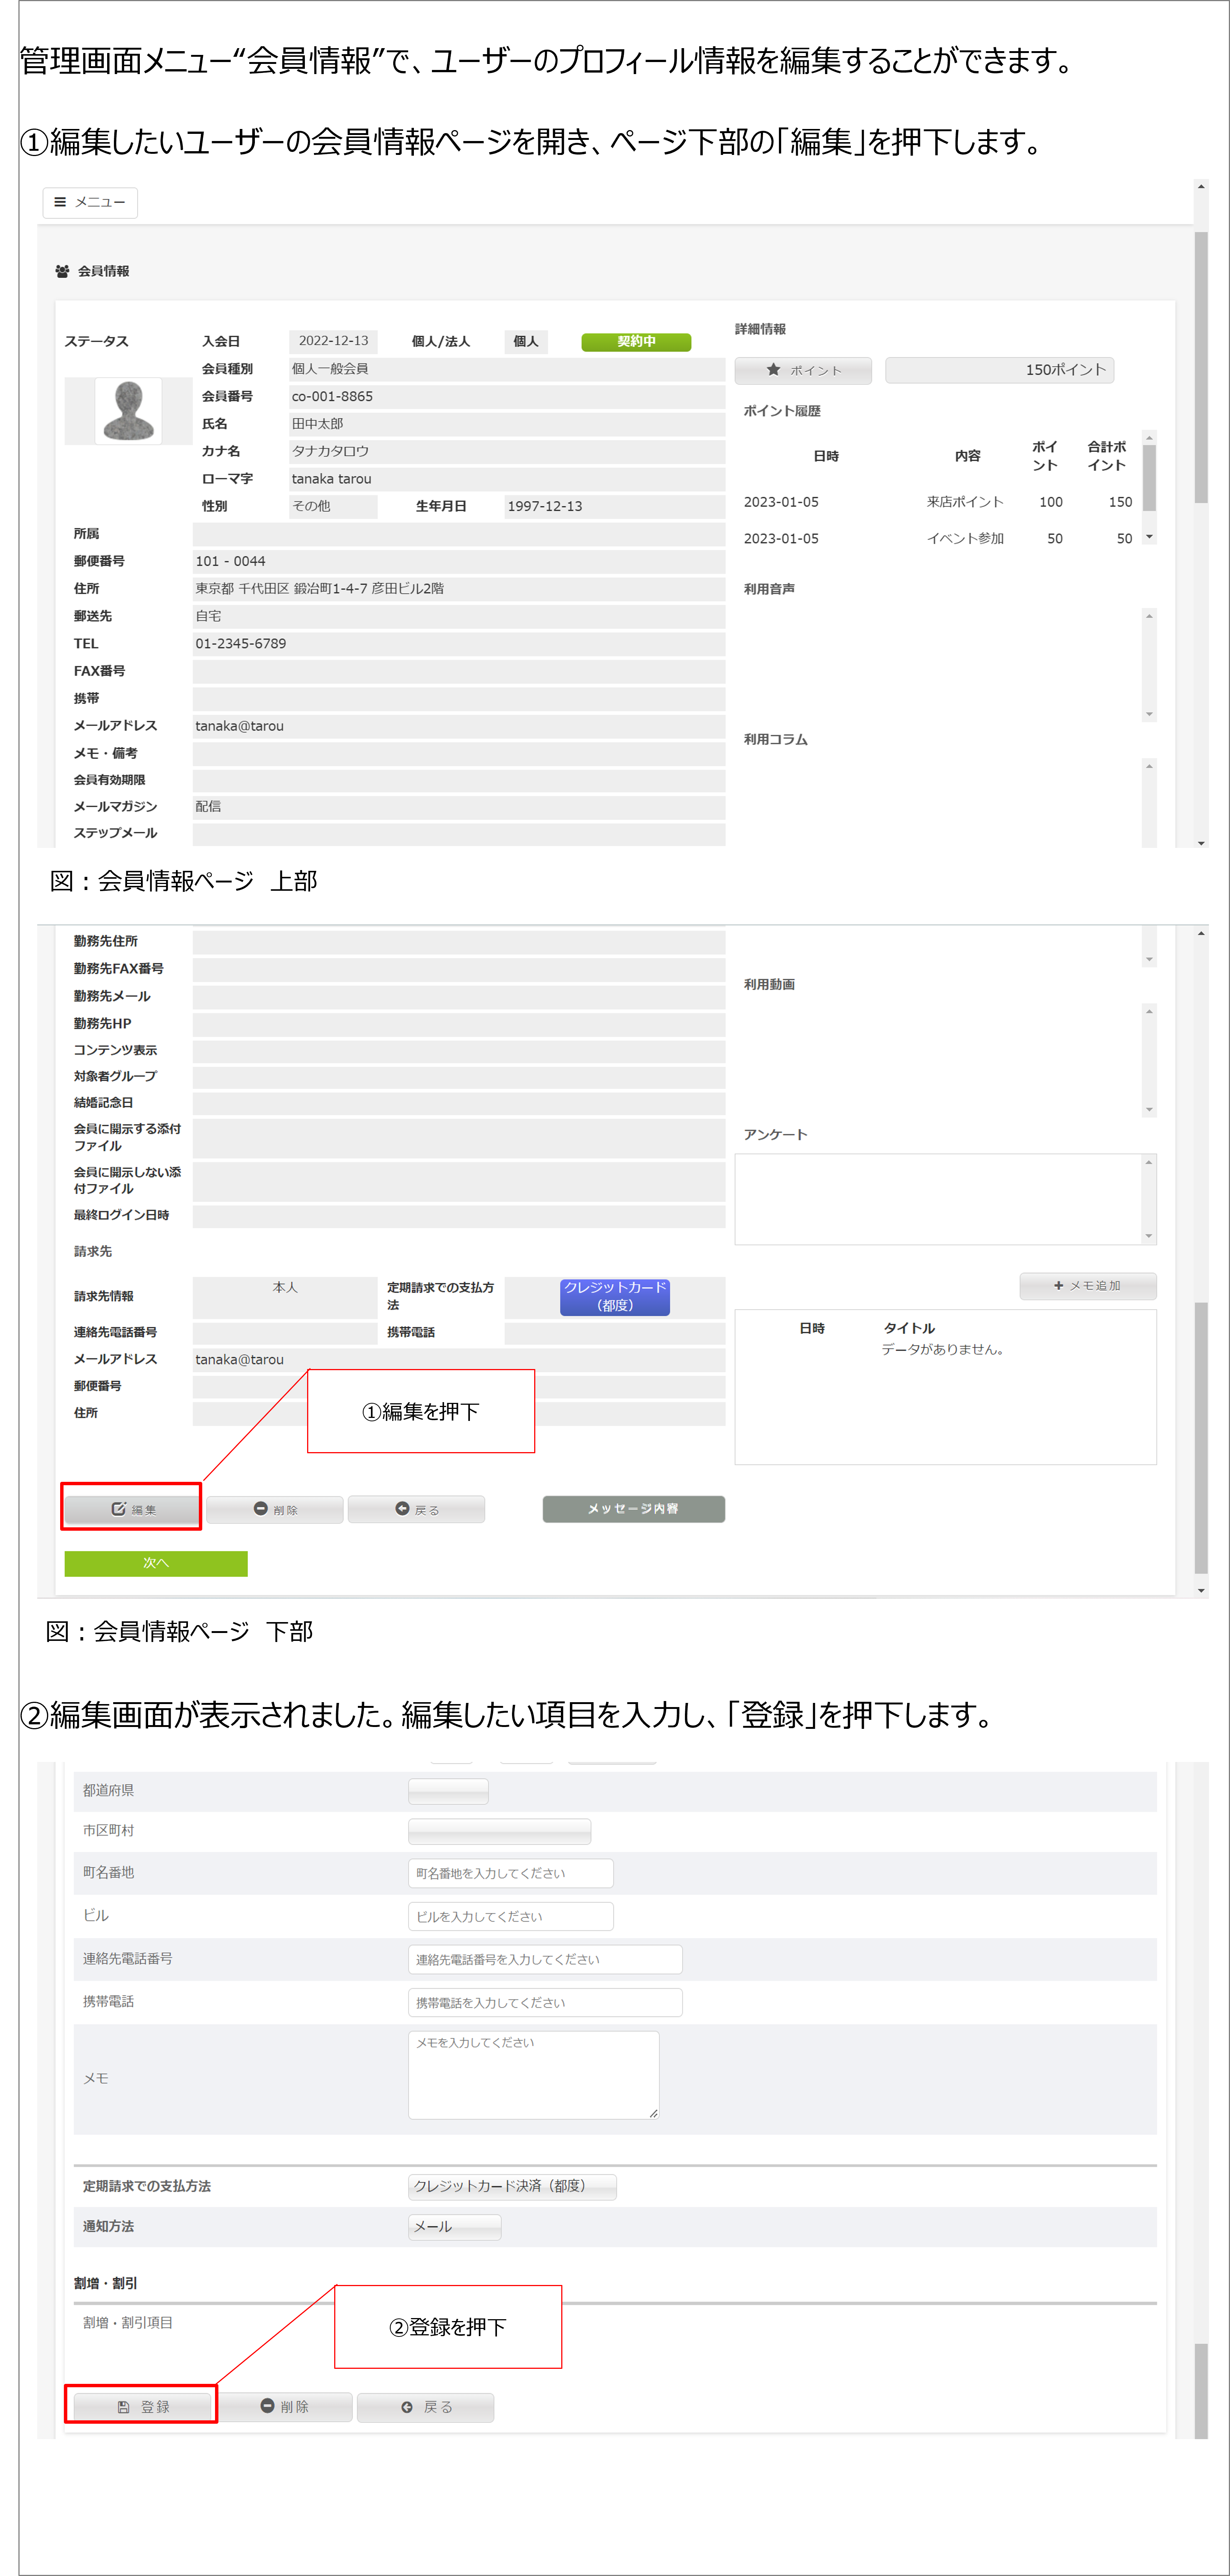The width and height of the screenshot is (1230, 2576).
Task: Click the 戻る button beside メッセージ内容
Action: click(x=416, y=1509)
